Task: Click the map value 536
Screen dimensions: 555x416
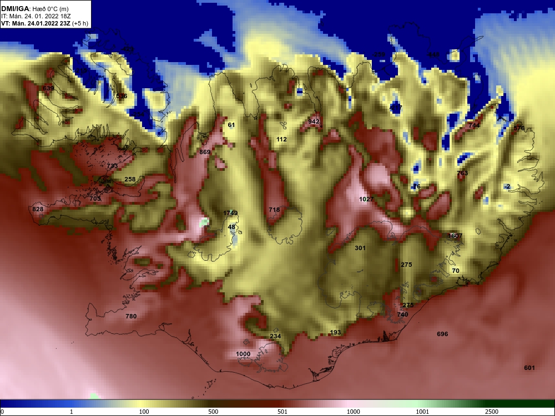Action: click(122, 96)
